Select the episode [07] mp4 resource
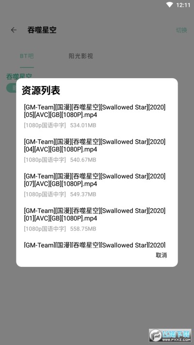 tap(95, 185)
